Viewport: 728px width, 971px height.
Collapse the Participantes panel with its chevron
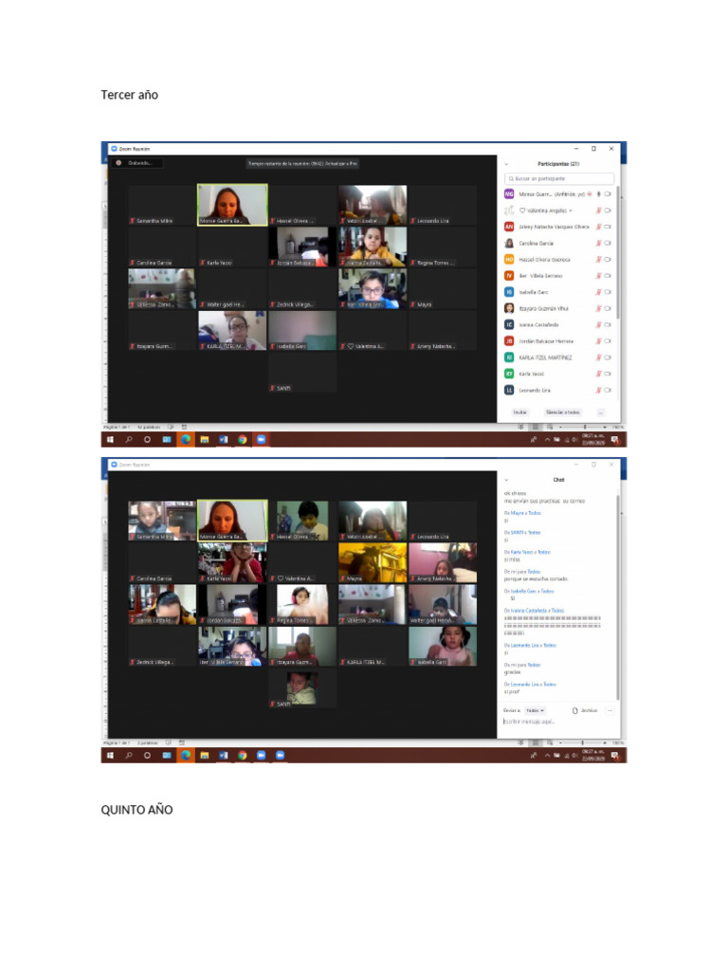point(506,164)
